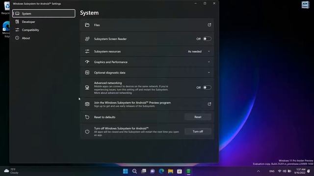Open taskbar Search
The height and width of the screenshot is (176, 314).
134,171
